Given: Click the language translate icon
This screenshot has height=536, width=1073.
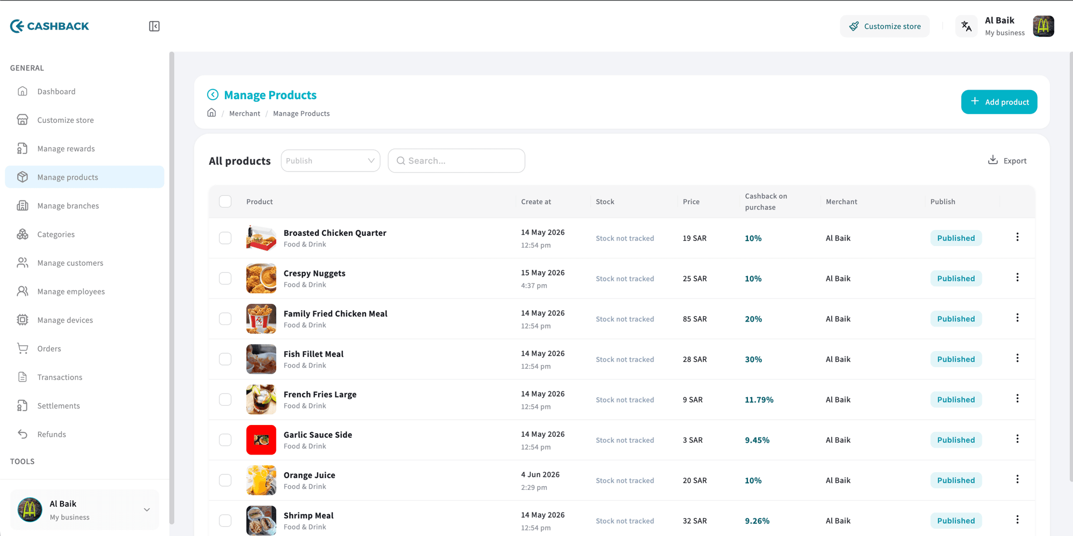Looking at the screenshot, I should [x=966, y=26].
